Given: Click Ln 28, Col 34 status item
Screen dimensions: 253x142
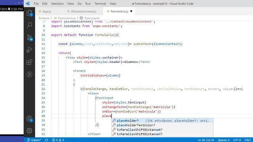Looking at the screenshot, I should (x=206, y=140).
